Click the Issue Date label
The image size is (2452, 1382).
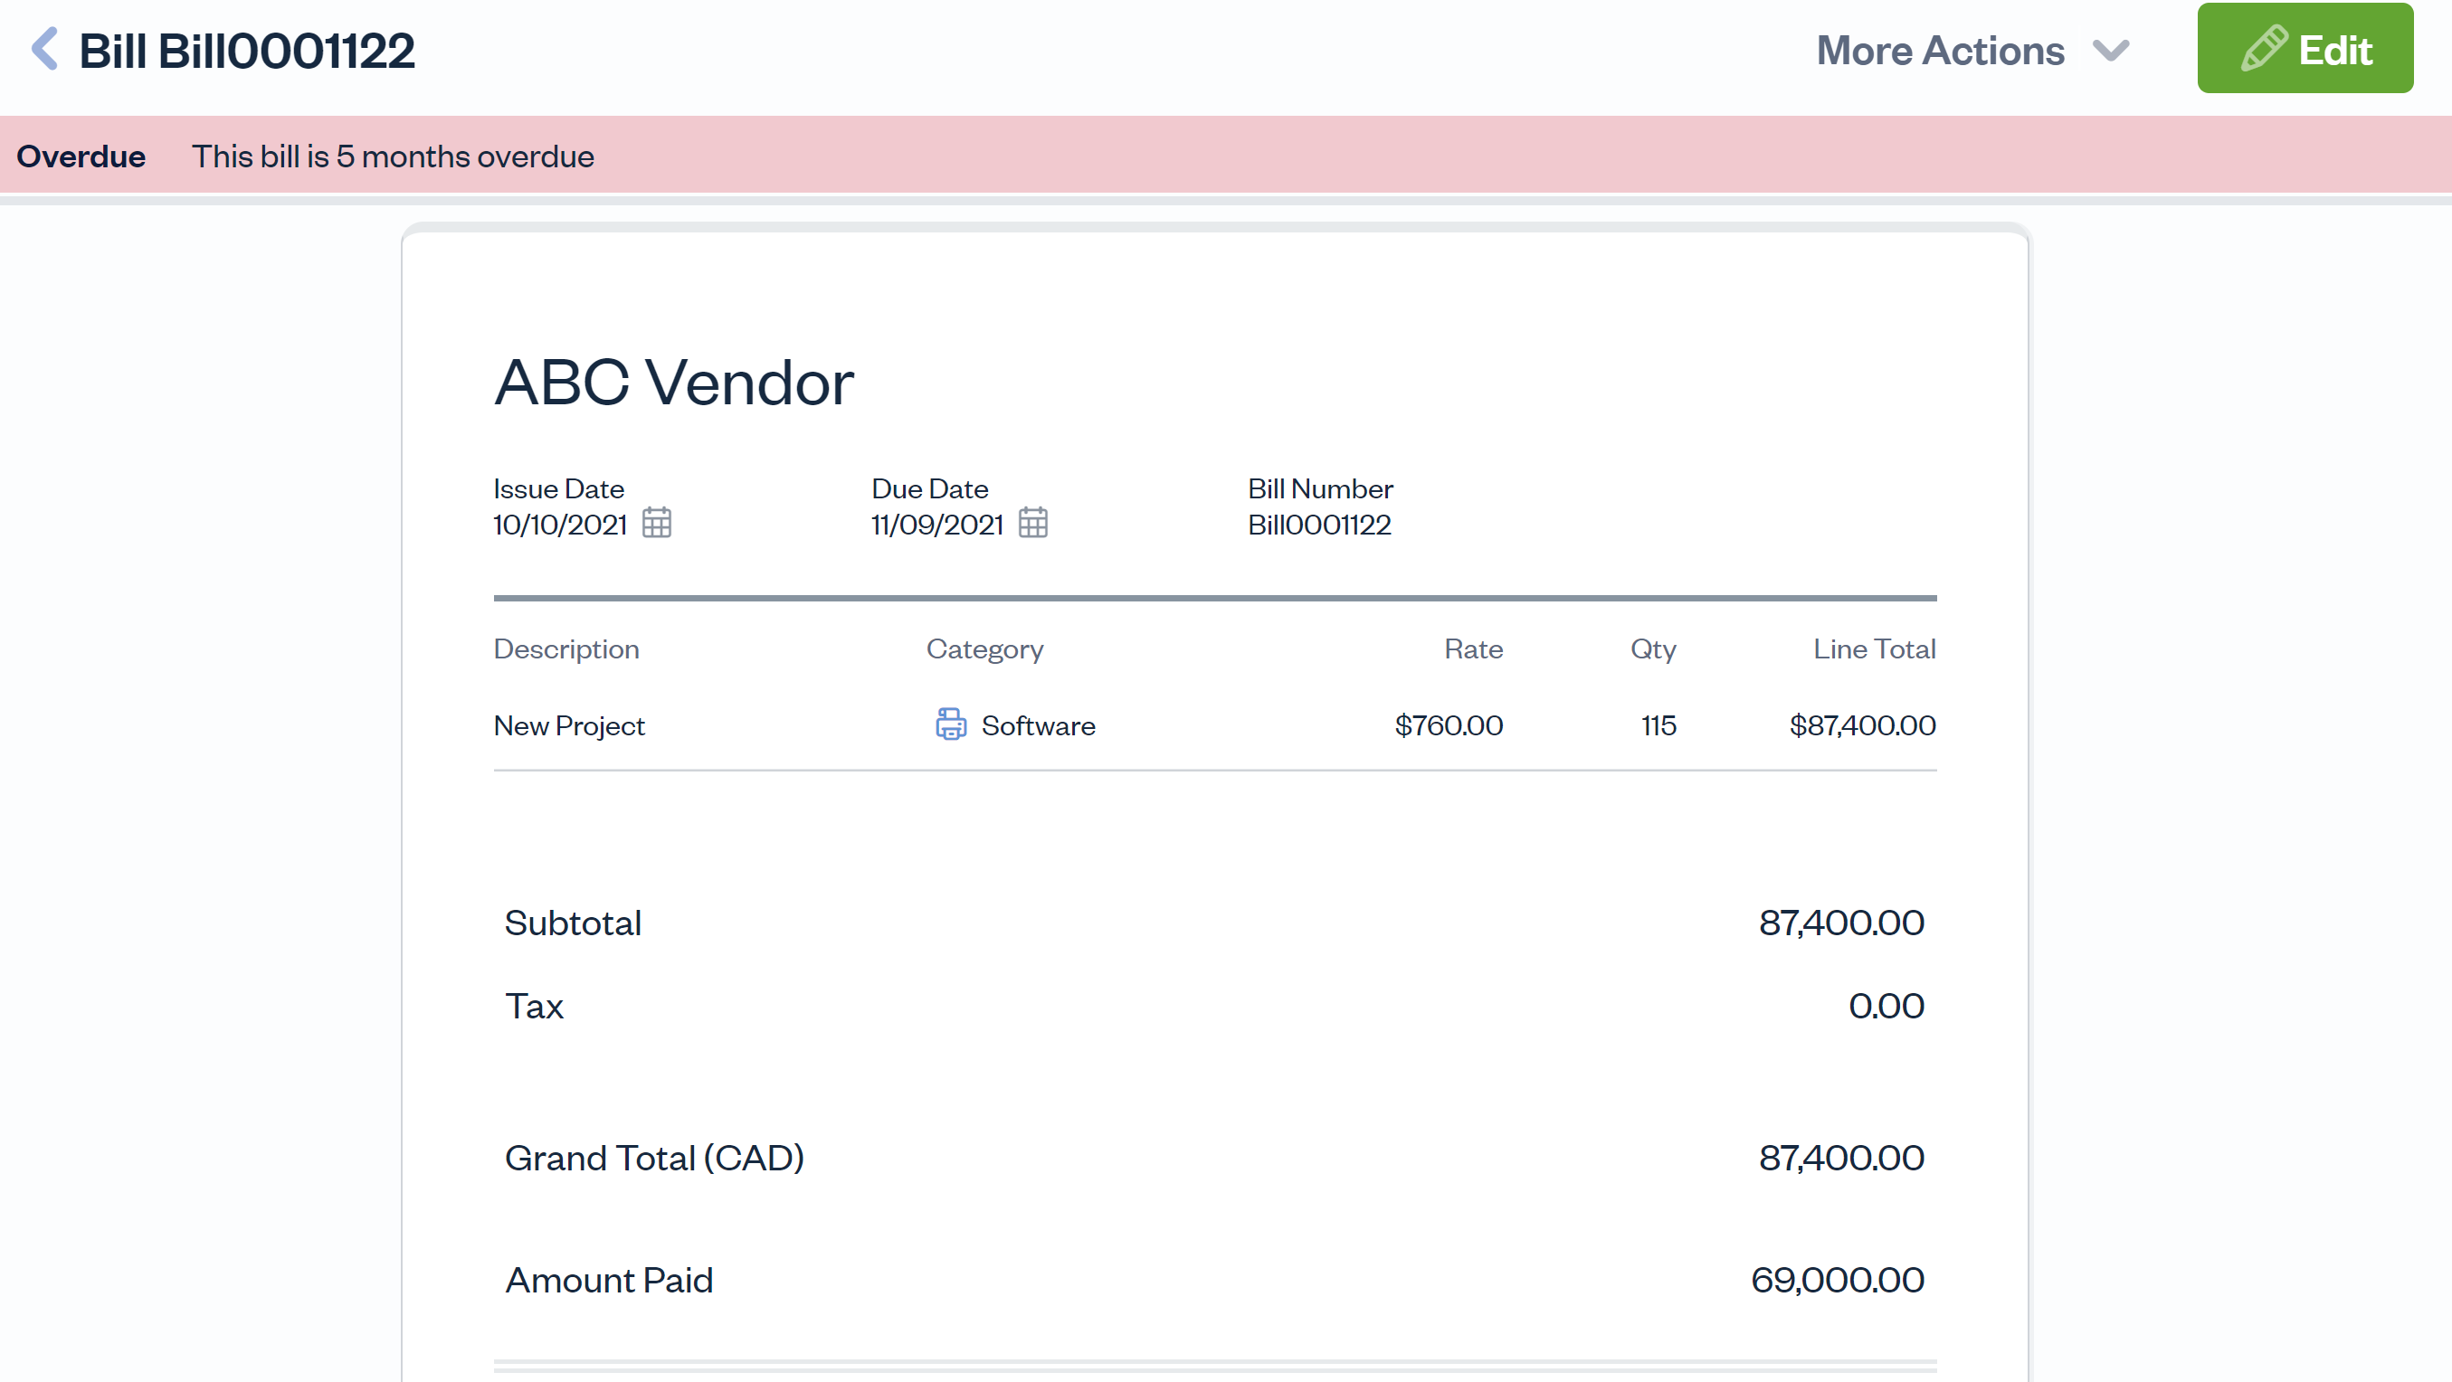point(559,488)
